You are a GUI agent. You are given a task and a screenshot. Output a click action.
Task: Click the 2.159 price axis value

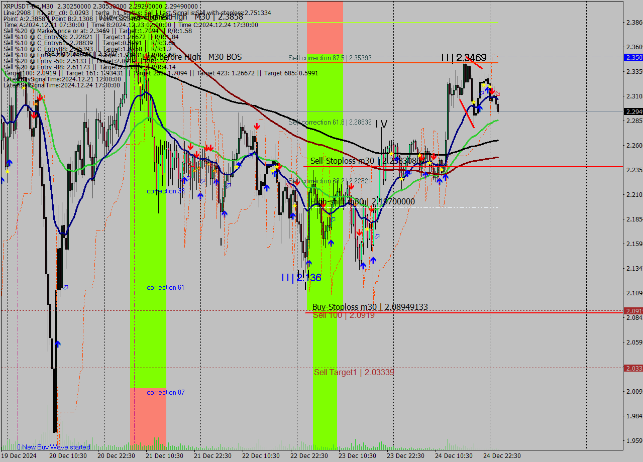634,244
